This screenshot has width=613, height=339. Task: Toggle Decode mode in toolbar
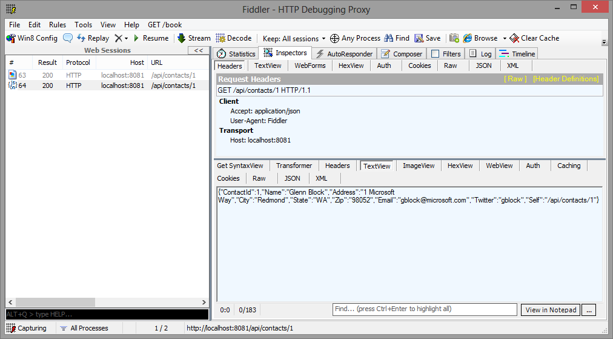click(x=234, y=38)
